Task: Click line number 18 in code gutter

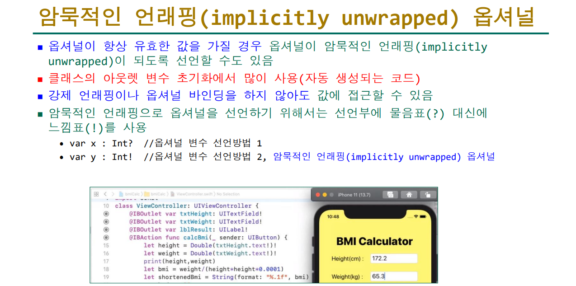Action: (x=106, y=269)
